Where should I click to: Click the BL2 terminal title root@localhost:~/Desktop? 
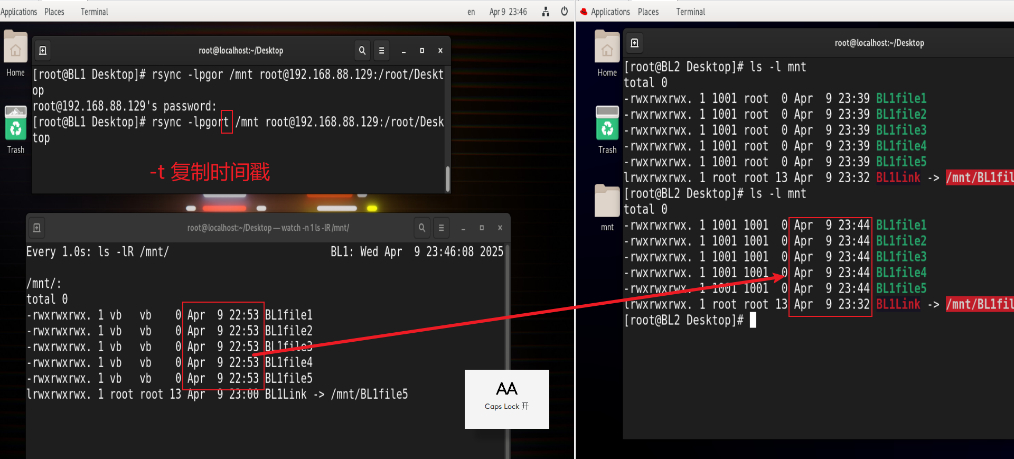click(x=879, y=43)
